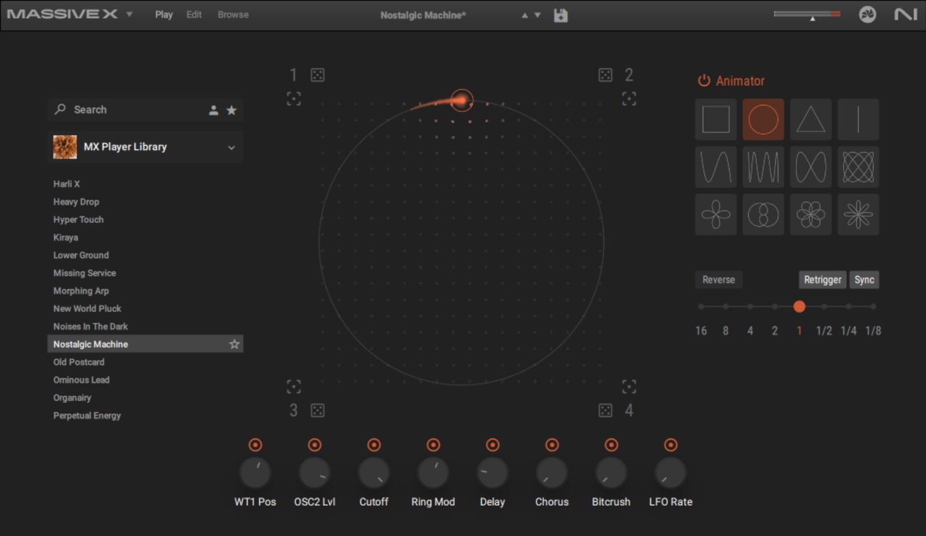Screen dimensions: 926x536
Task: Adjust the master volume slider
Action: point(807,14)
